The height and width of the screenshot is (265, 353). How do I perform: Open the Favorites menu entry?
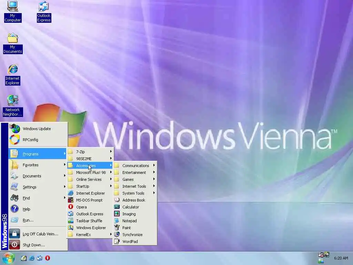tap(38, 165)
